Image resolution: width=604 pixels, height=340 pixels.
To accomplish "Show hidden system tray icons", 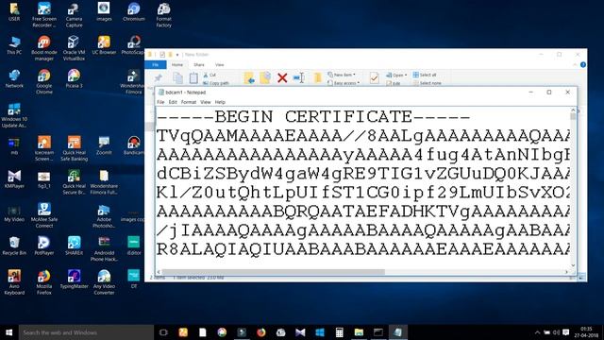I will pyautogui.click(x=537, y=332).
